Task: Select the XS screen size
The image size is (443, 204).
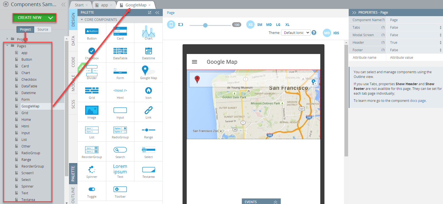Action: pos(250,24)
